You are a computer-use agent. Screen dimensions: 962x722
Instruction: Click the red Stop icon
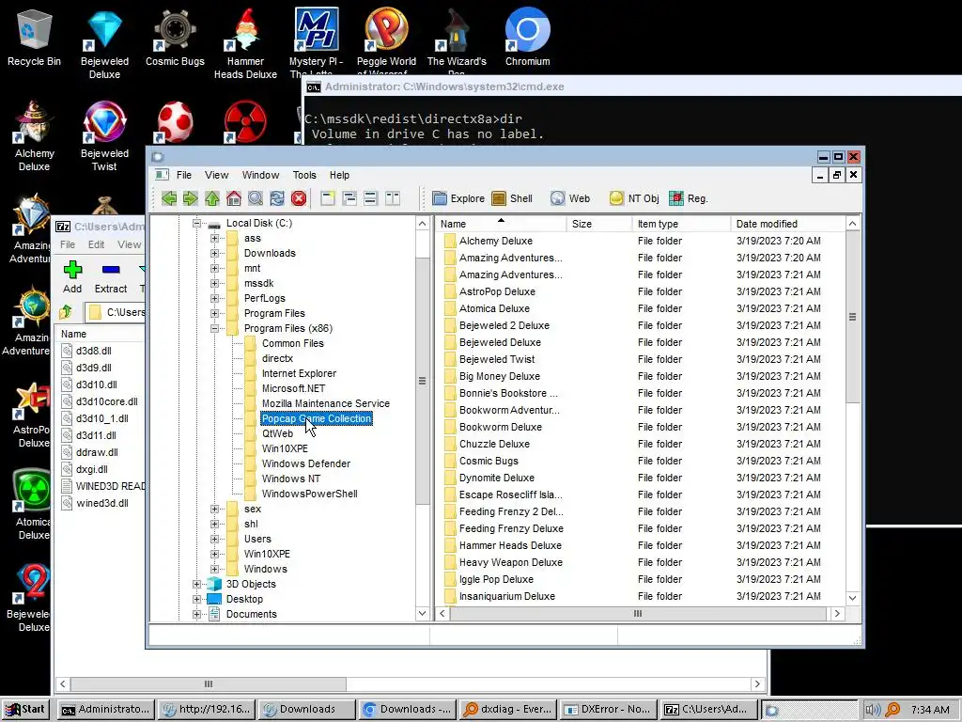pos(299,198)
